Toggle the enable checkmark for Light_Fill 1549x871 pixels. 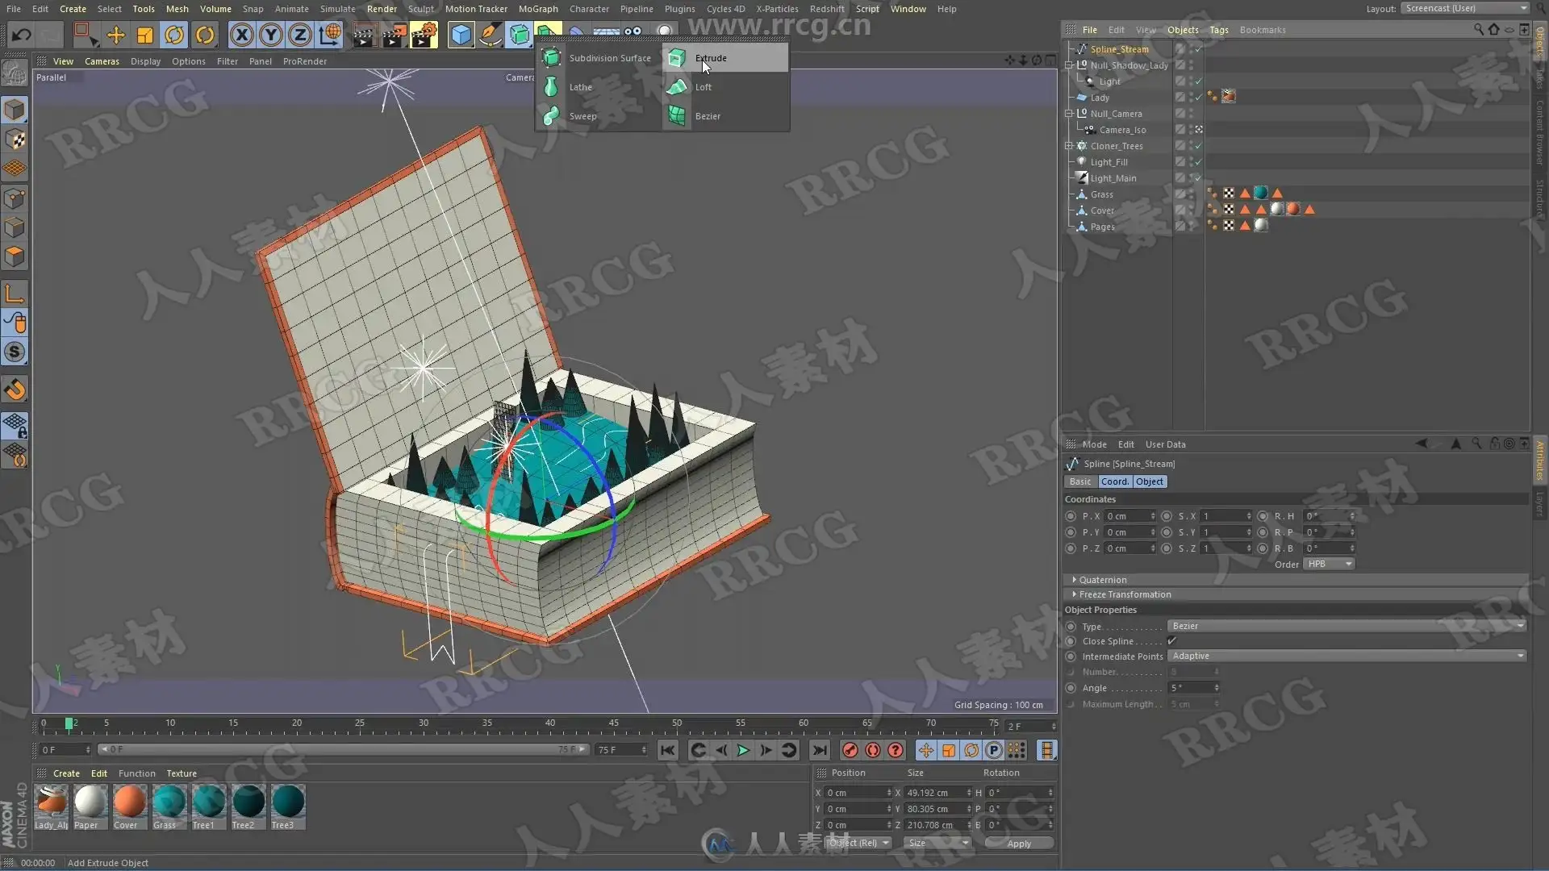(1198, 162)
